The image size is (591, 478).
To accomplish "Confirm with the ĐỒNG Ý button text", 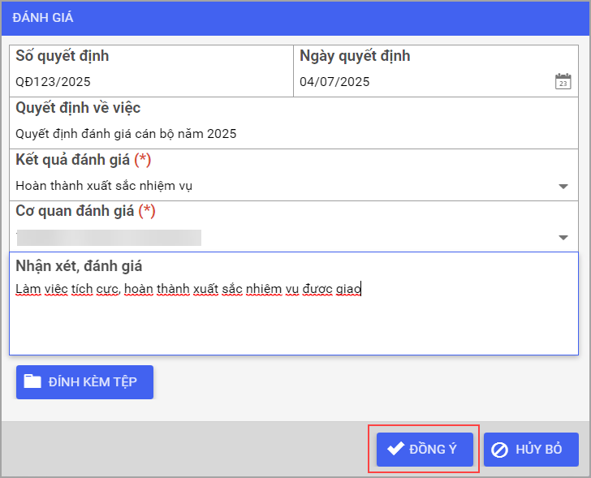I will pyautogui.click(x=434, y=450).
